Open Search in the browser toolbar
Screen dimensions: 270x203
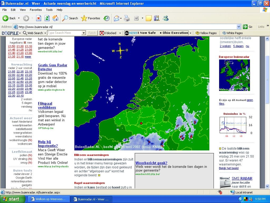[x=70, y=18]
